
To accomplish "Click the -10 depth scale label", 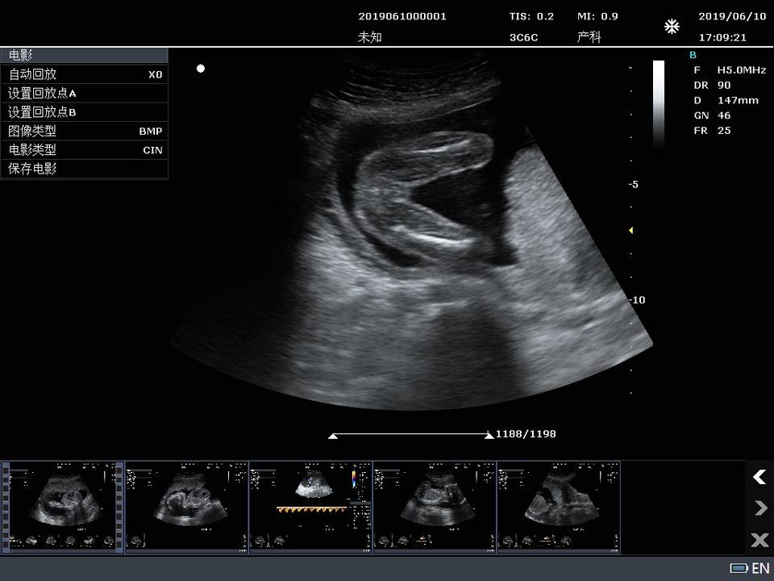I will 637,300.
